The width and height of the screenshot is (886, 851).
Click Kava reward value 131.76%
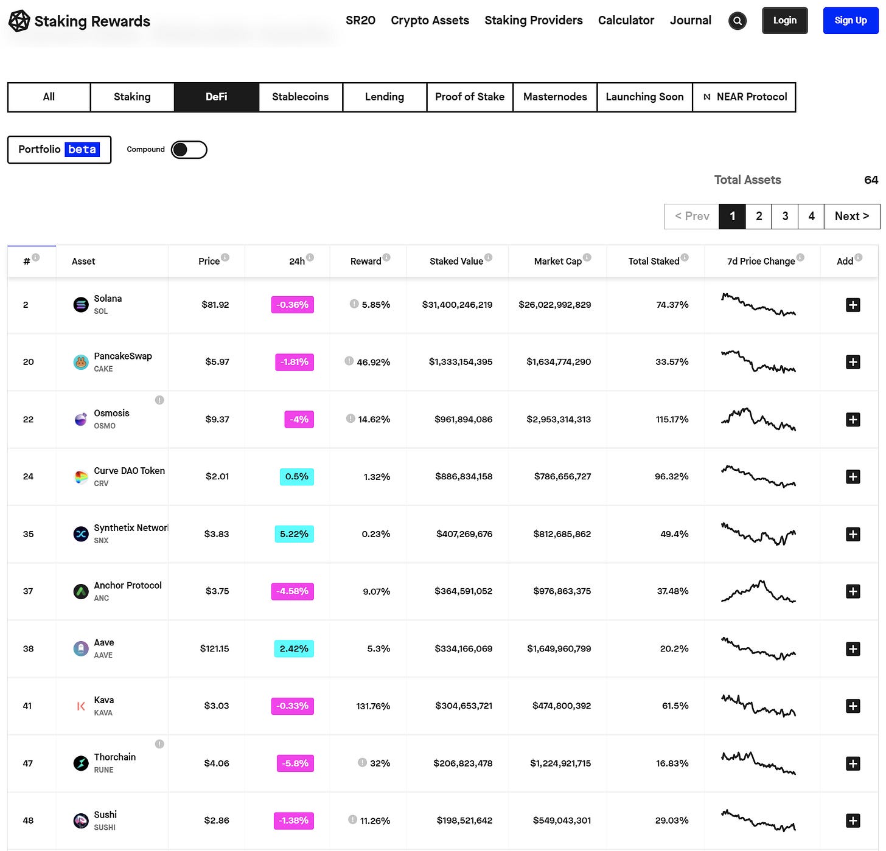(x=373, y=706)
